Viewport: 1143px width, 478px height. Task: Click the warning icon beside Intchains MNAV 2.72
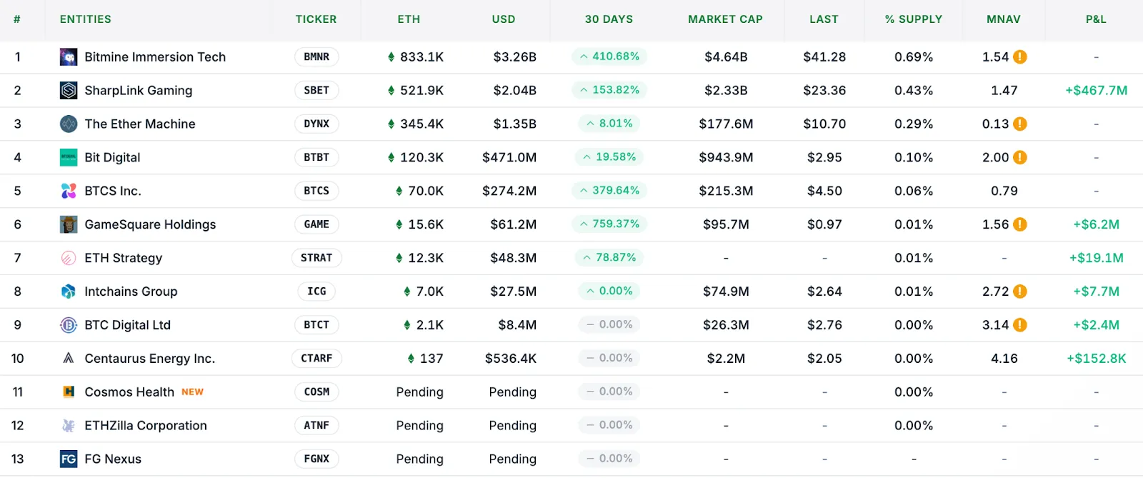1020,292
